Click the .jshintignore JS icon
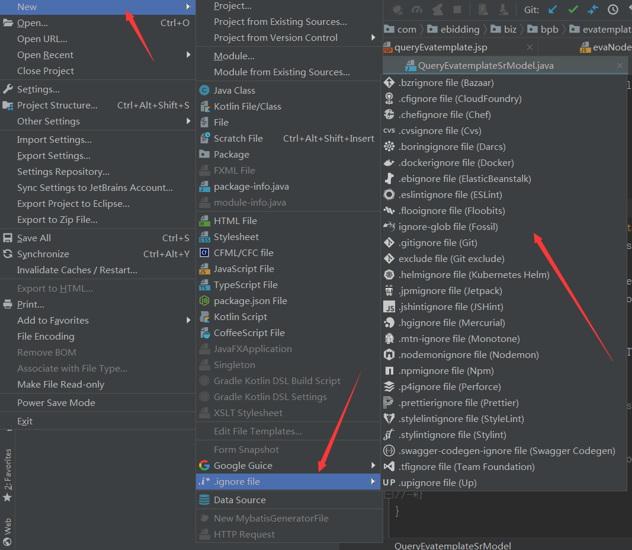The width and height of the screenshot is (632, 550). pyautogui.click(x=389, y=307)
